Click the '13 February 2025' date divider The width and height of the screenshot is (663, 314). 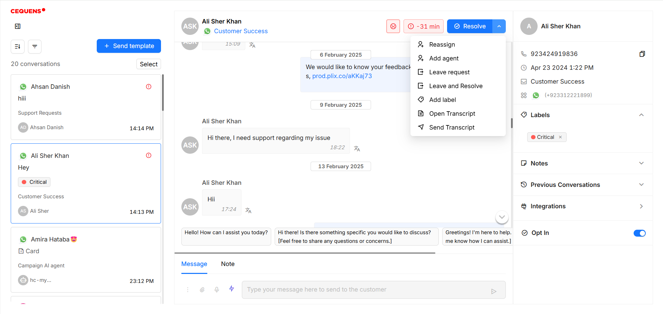(341, 166)
